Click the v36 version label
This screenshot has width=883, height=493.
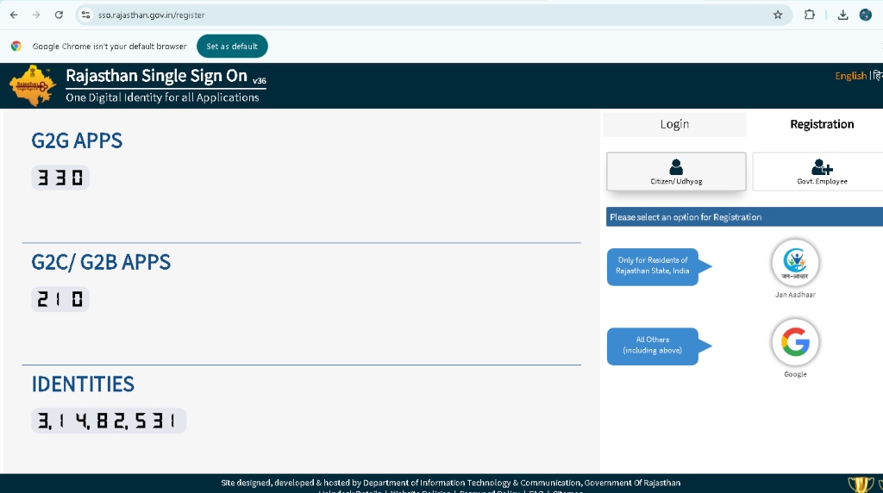(x=259, y=81)
